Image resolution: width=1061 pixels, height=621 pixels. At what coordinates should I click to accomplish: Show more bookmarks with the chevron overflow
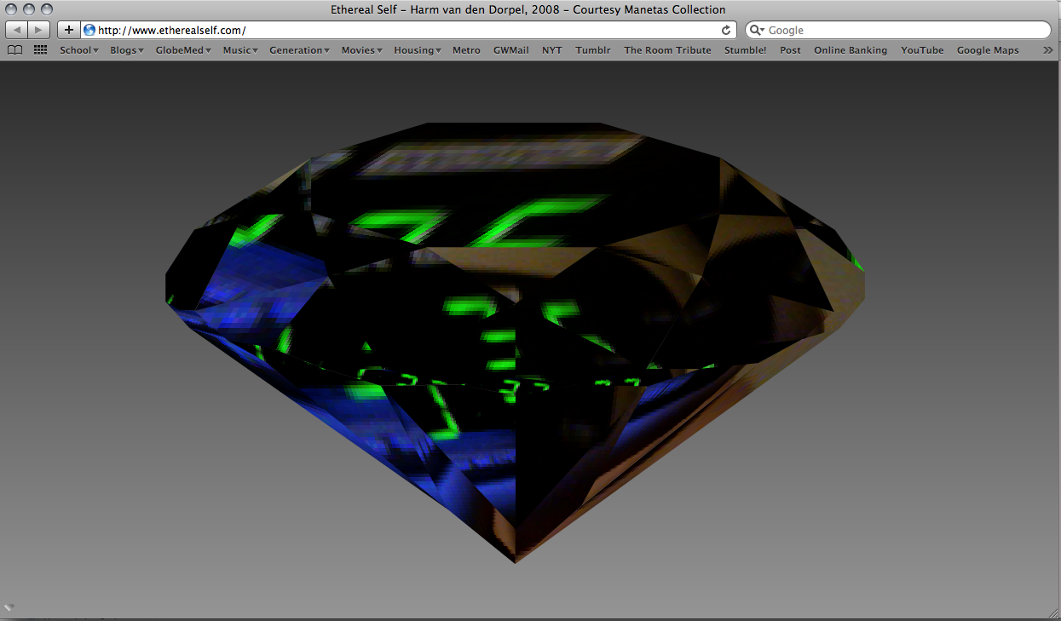[x=1048, y=50]
